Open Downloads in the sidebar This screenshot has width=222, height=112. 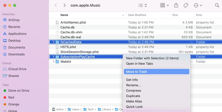click(14, 54)
